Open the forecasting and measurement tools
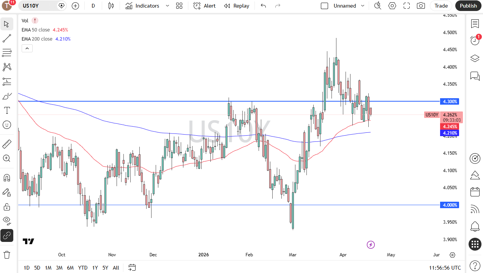 coord(7,82)
